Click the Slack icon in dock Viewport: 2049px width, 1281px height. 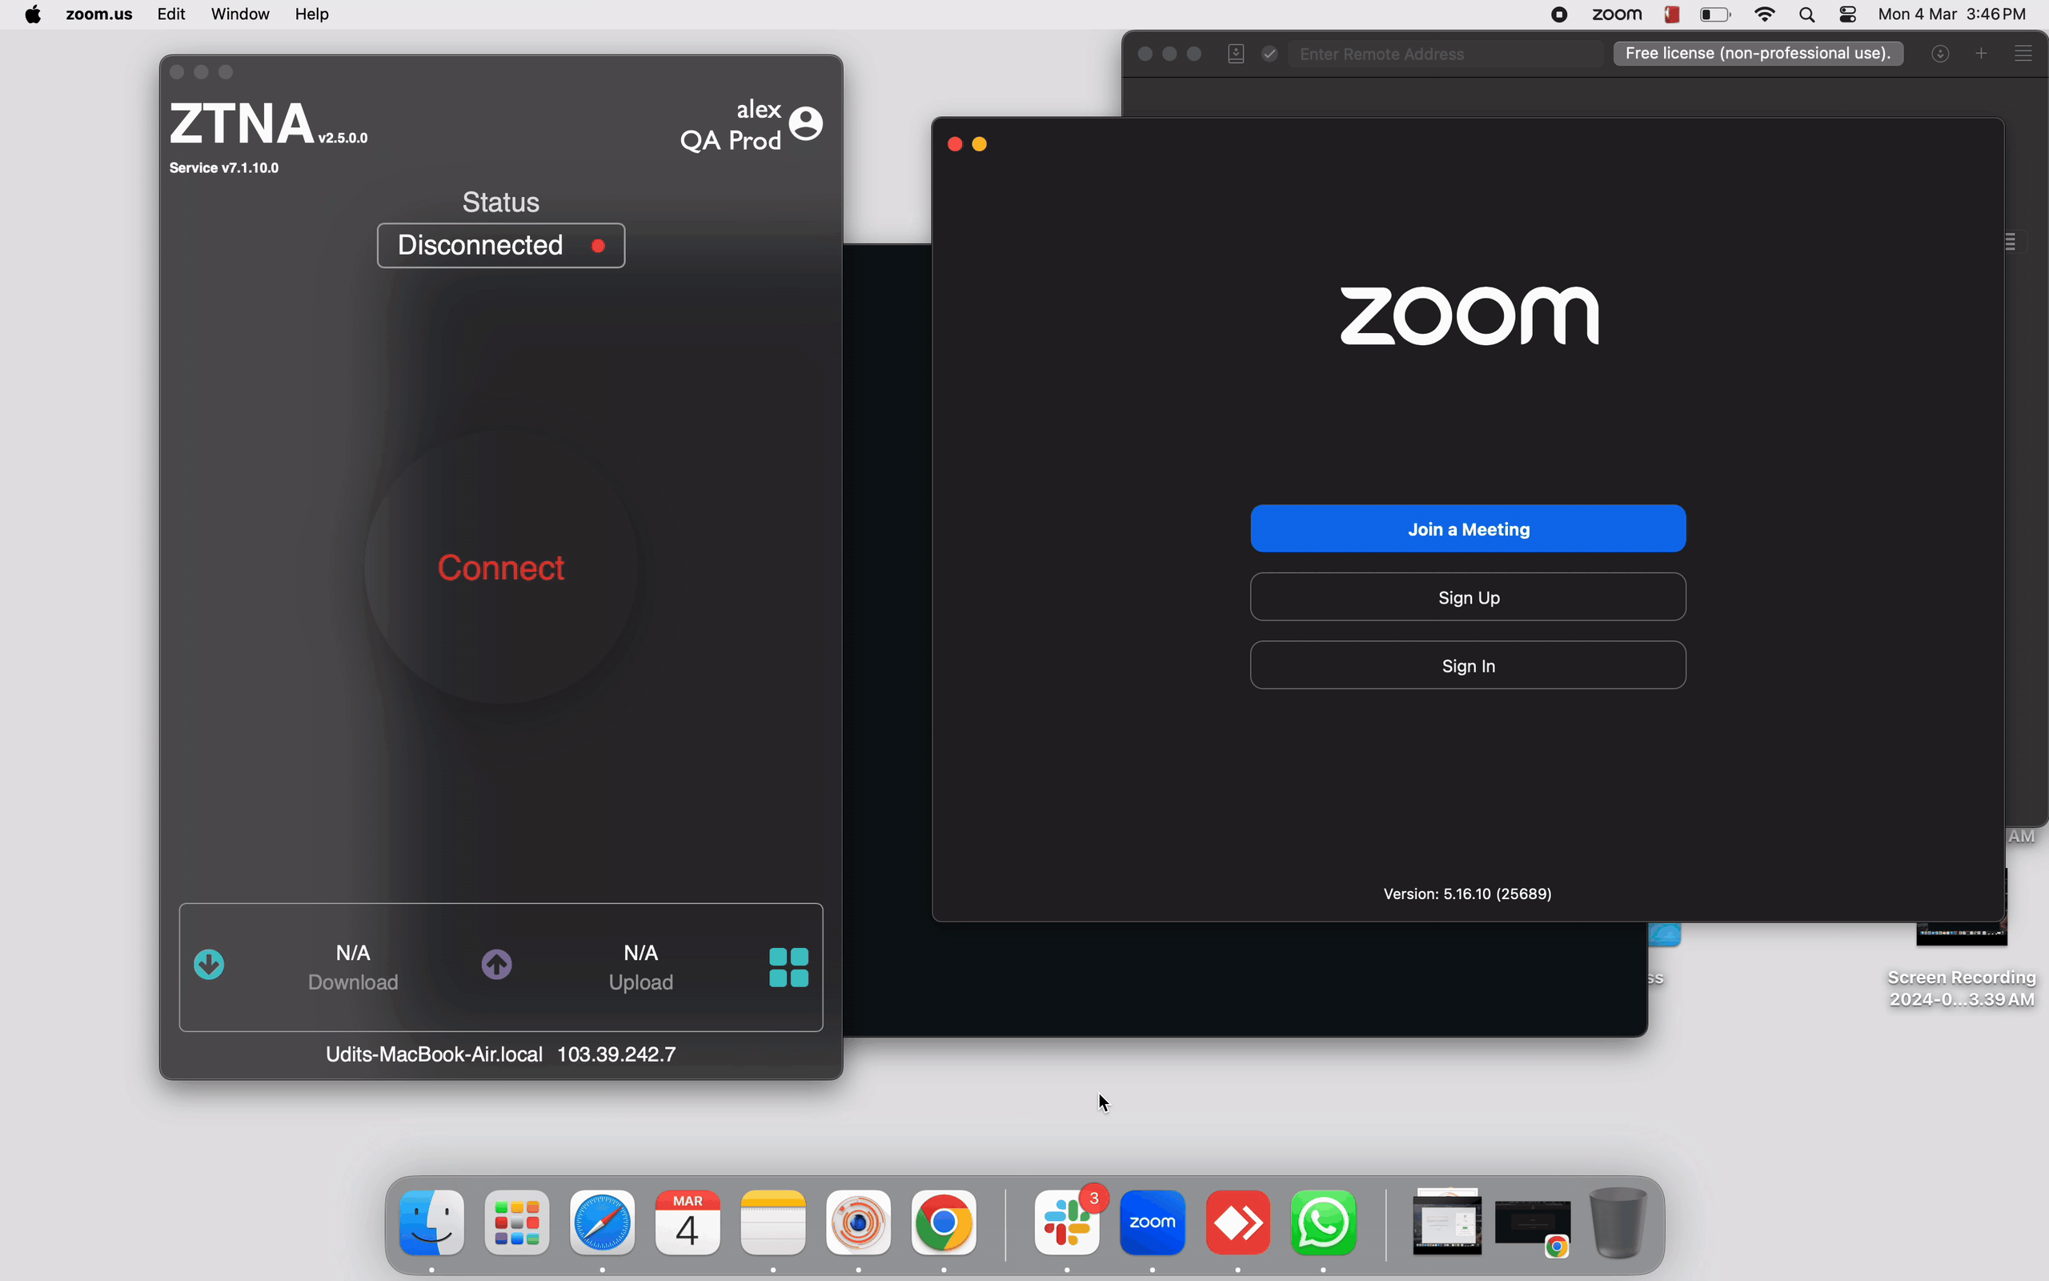click(1068, 1222)
